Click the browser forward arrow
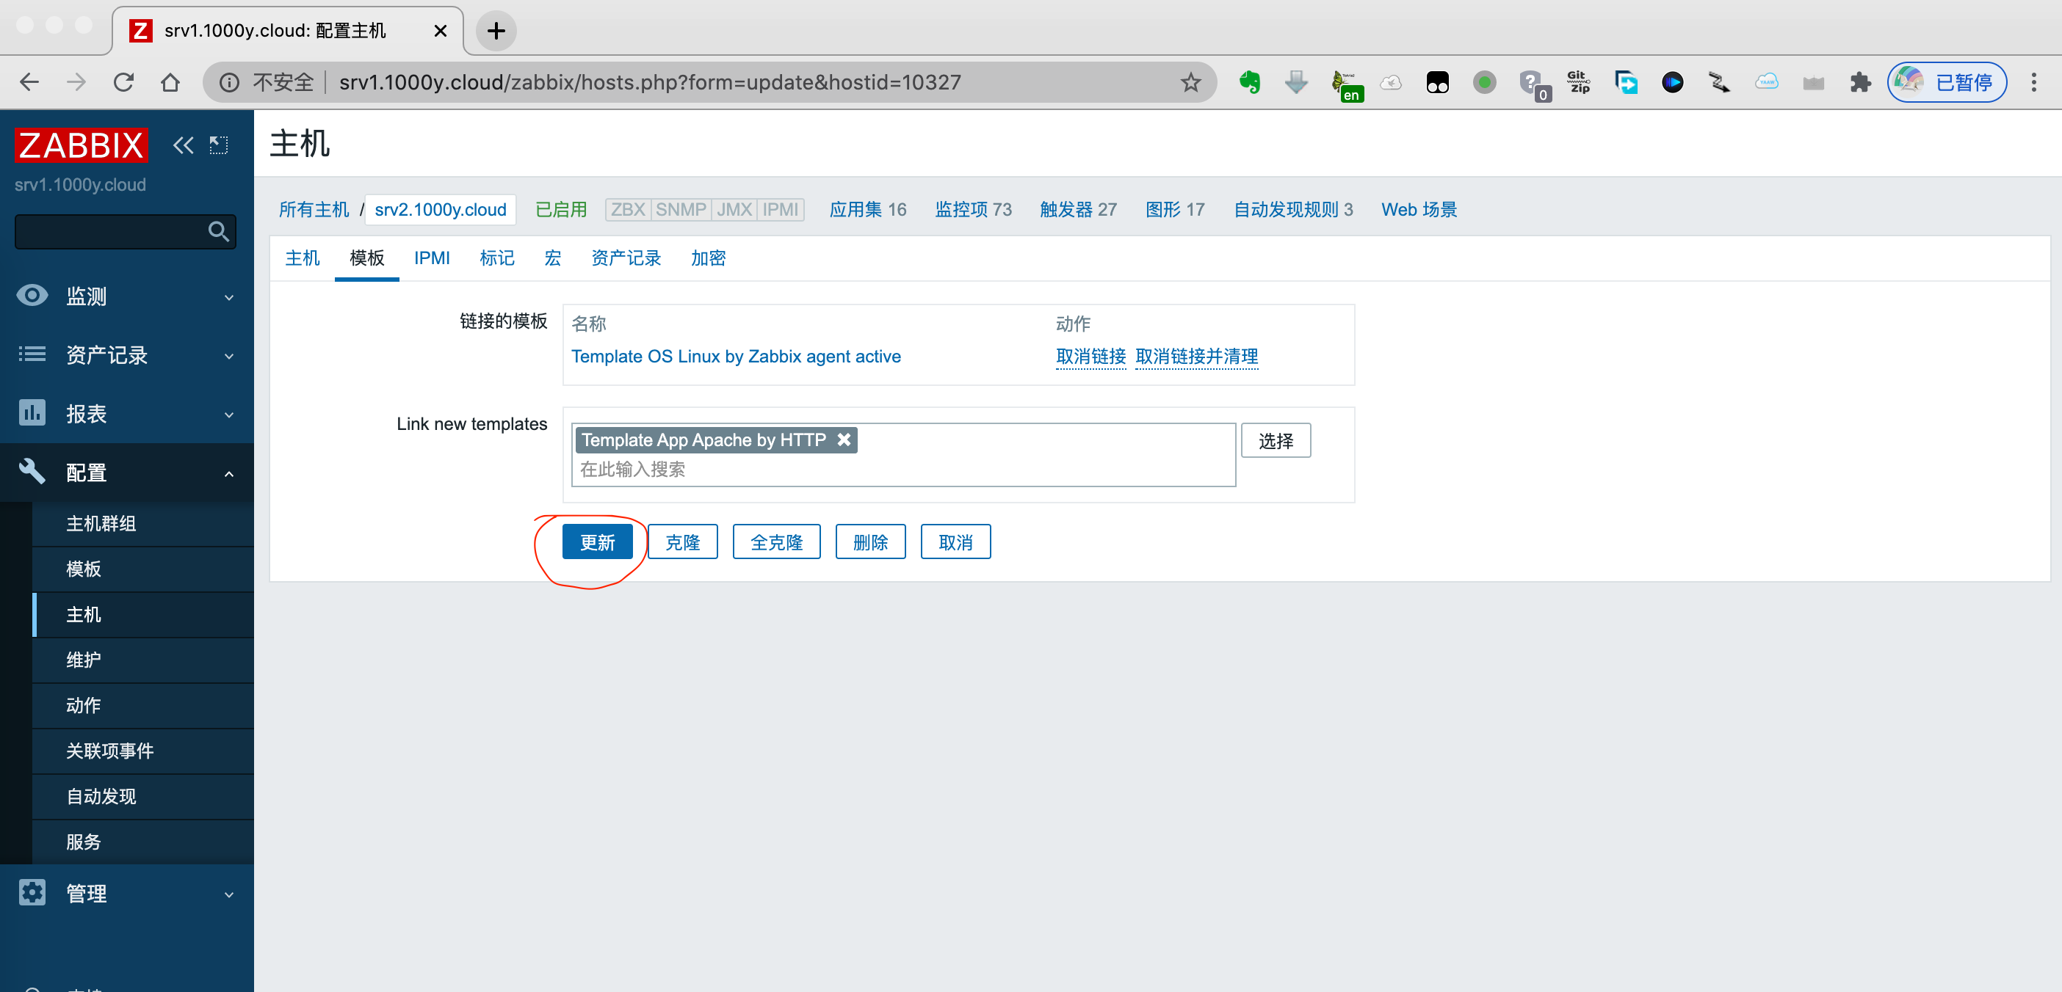This screenshot has height=992, width=2062. 76,82
